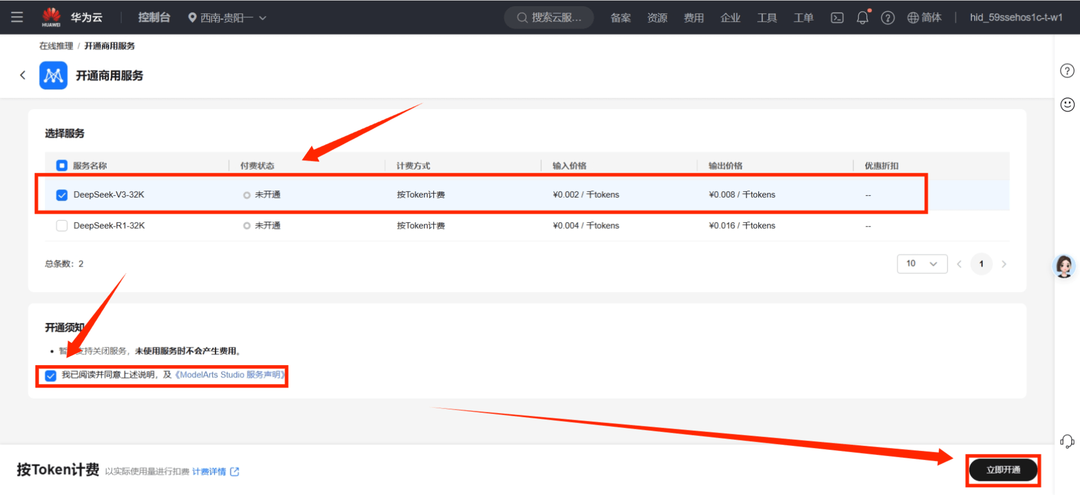Open the 企业 menu item
This screenshot has width=1080, height=495.
click(x=730, y=18)
